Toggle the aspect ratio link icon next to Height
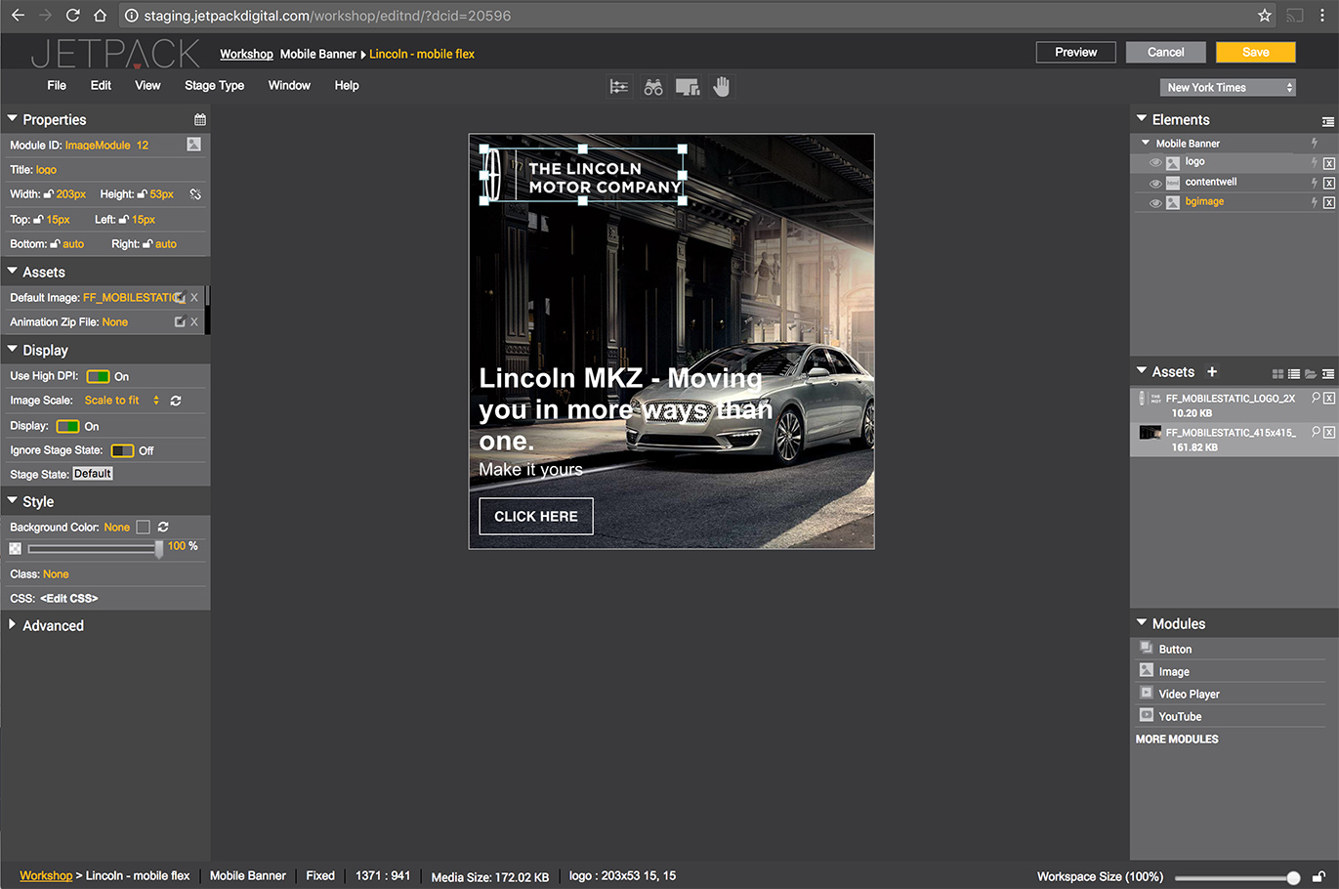Viewport: 1339px width, 889px height. 195,194
